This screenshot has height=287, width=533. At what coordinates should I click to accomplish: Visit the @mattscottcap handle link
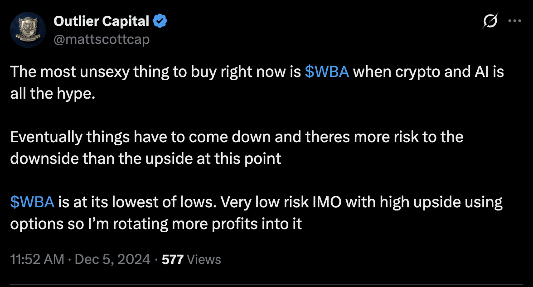[x=101, y=39]
